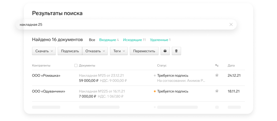Show the Удаленные documents tab
This screenshot has height=121, width=277.
pos(160,40)
